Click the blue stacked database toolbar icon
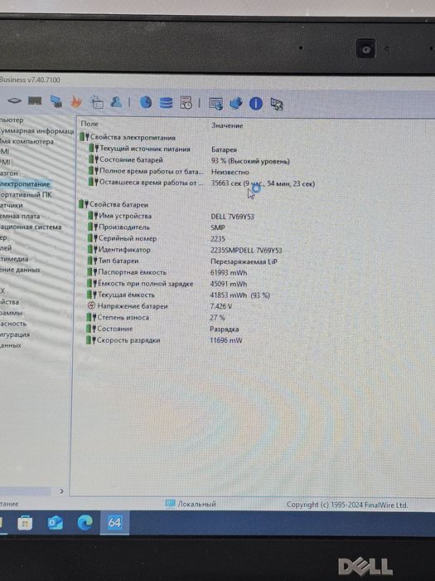Image resolution: width=435 pixels, height=581 pixels. point(166,103)
